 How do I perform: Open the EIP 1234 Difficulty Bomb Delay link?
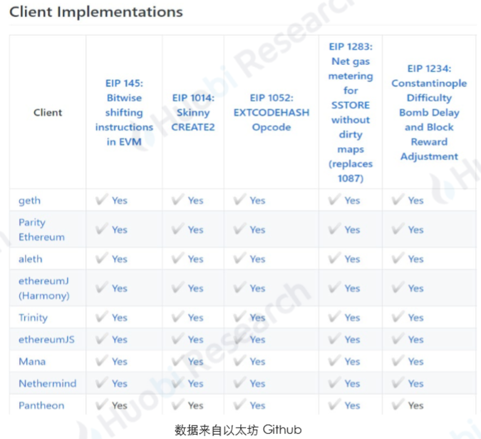tap(429, 113)
